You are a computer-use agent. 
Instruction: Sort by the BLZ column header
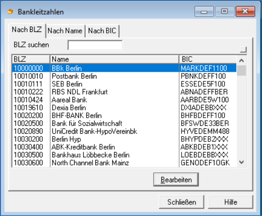[31, 59]
